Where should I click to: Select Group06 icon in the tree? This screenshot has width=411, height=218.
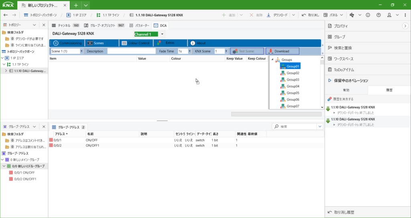[x=283, y=99]
